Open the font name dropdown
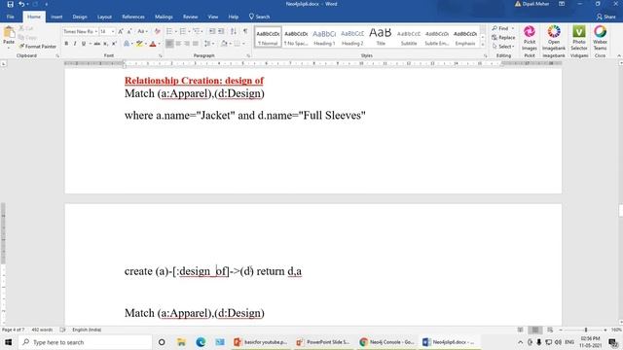Viewport: 623px width, 350px height. [x=96, y=31]
